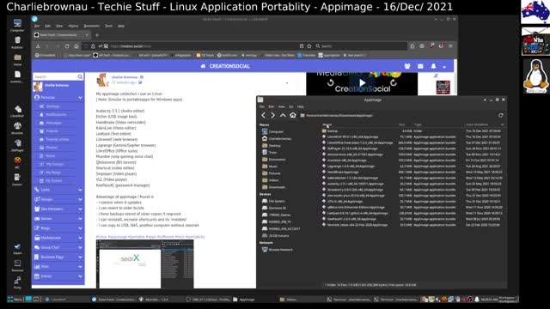Open messages envelope icon in site header

420,66
